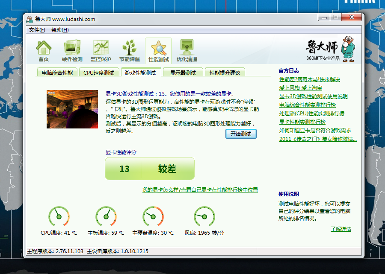
Task: Click the 主硬盘温度 gauge
Action: point(153,216)
